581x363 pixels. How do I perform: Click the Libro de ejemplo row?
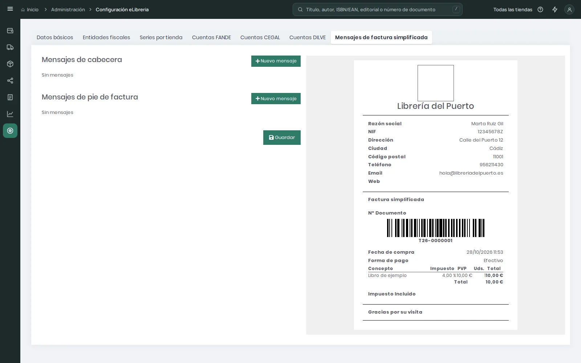(x=436, y=276)
